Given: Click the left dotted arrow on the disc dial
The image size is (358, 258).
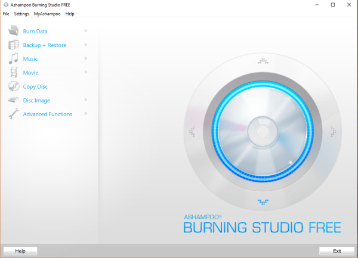Looking at the screenshot, I should click(192, 132).
